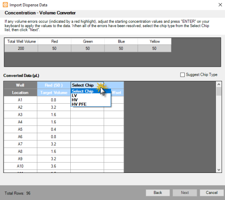Edit the Yellow concentration cell
The width and height of the screenshot is (225, 200).
tap(154, 48)
